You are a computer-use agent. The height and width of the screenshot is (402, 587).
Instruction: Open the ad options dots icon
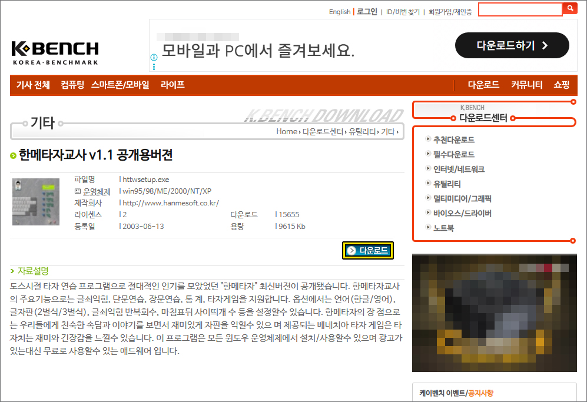[x=154, y=67]
